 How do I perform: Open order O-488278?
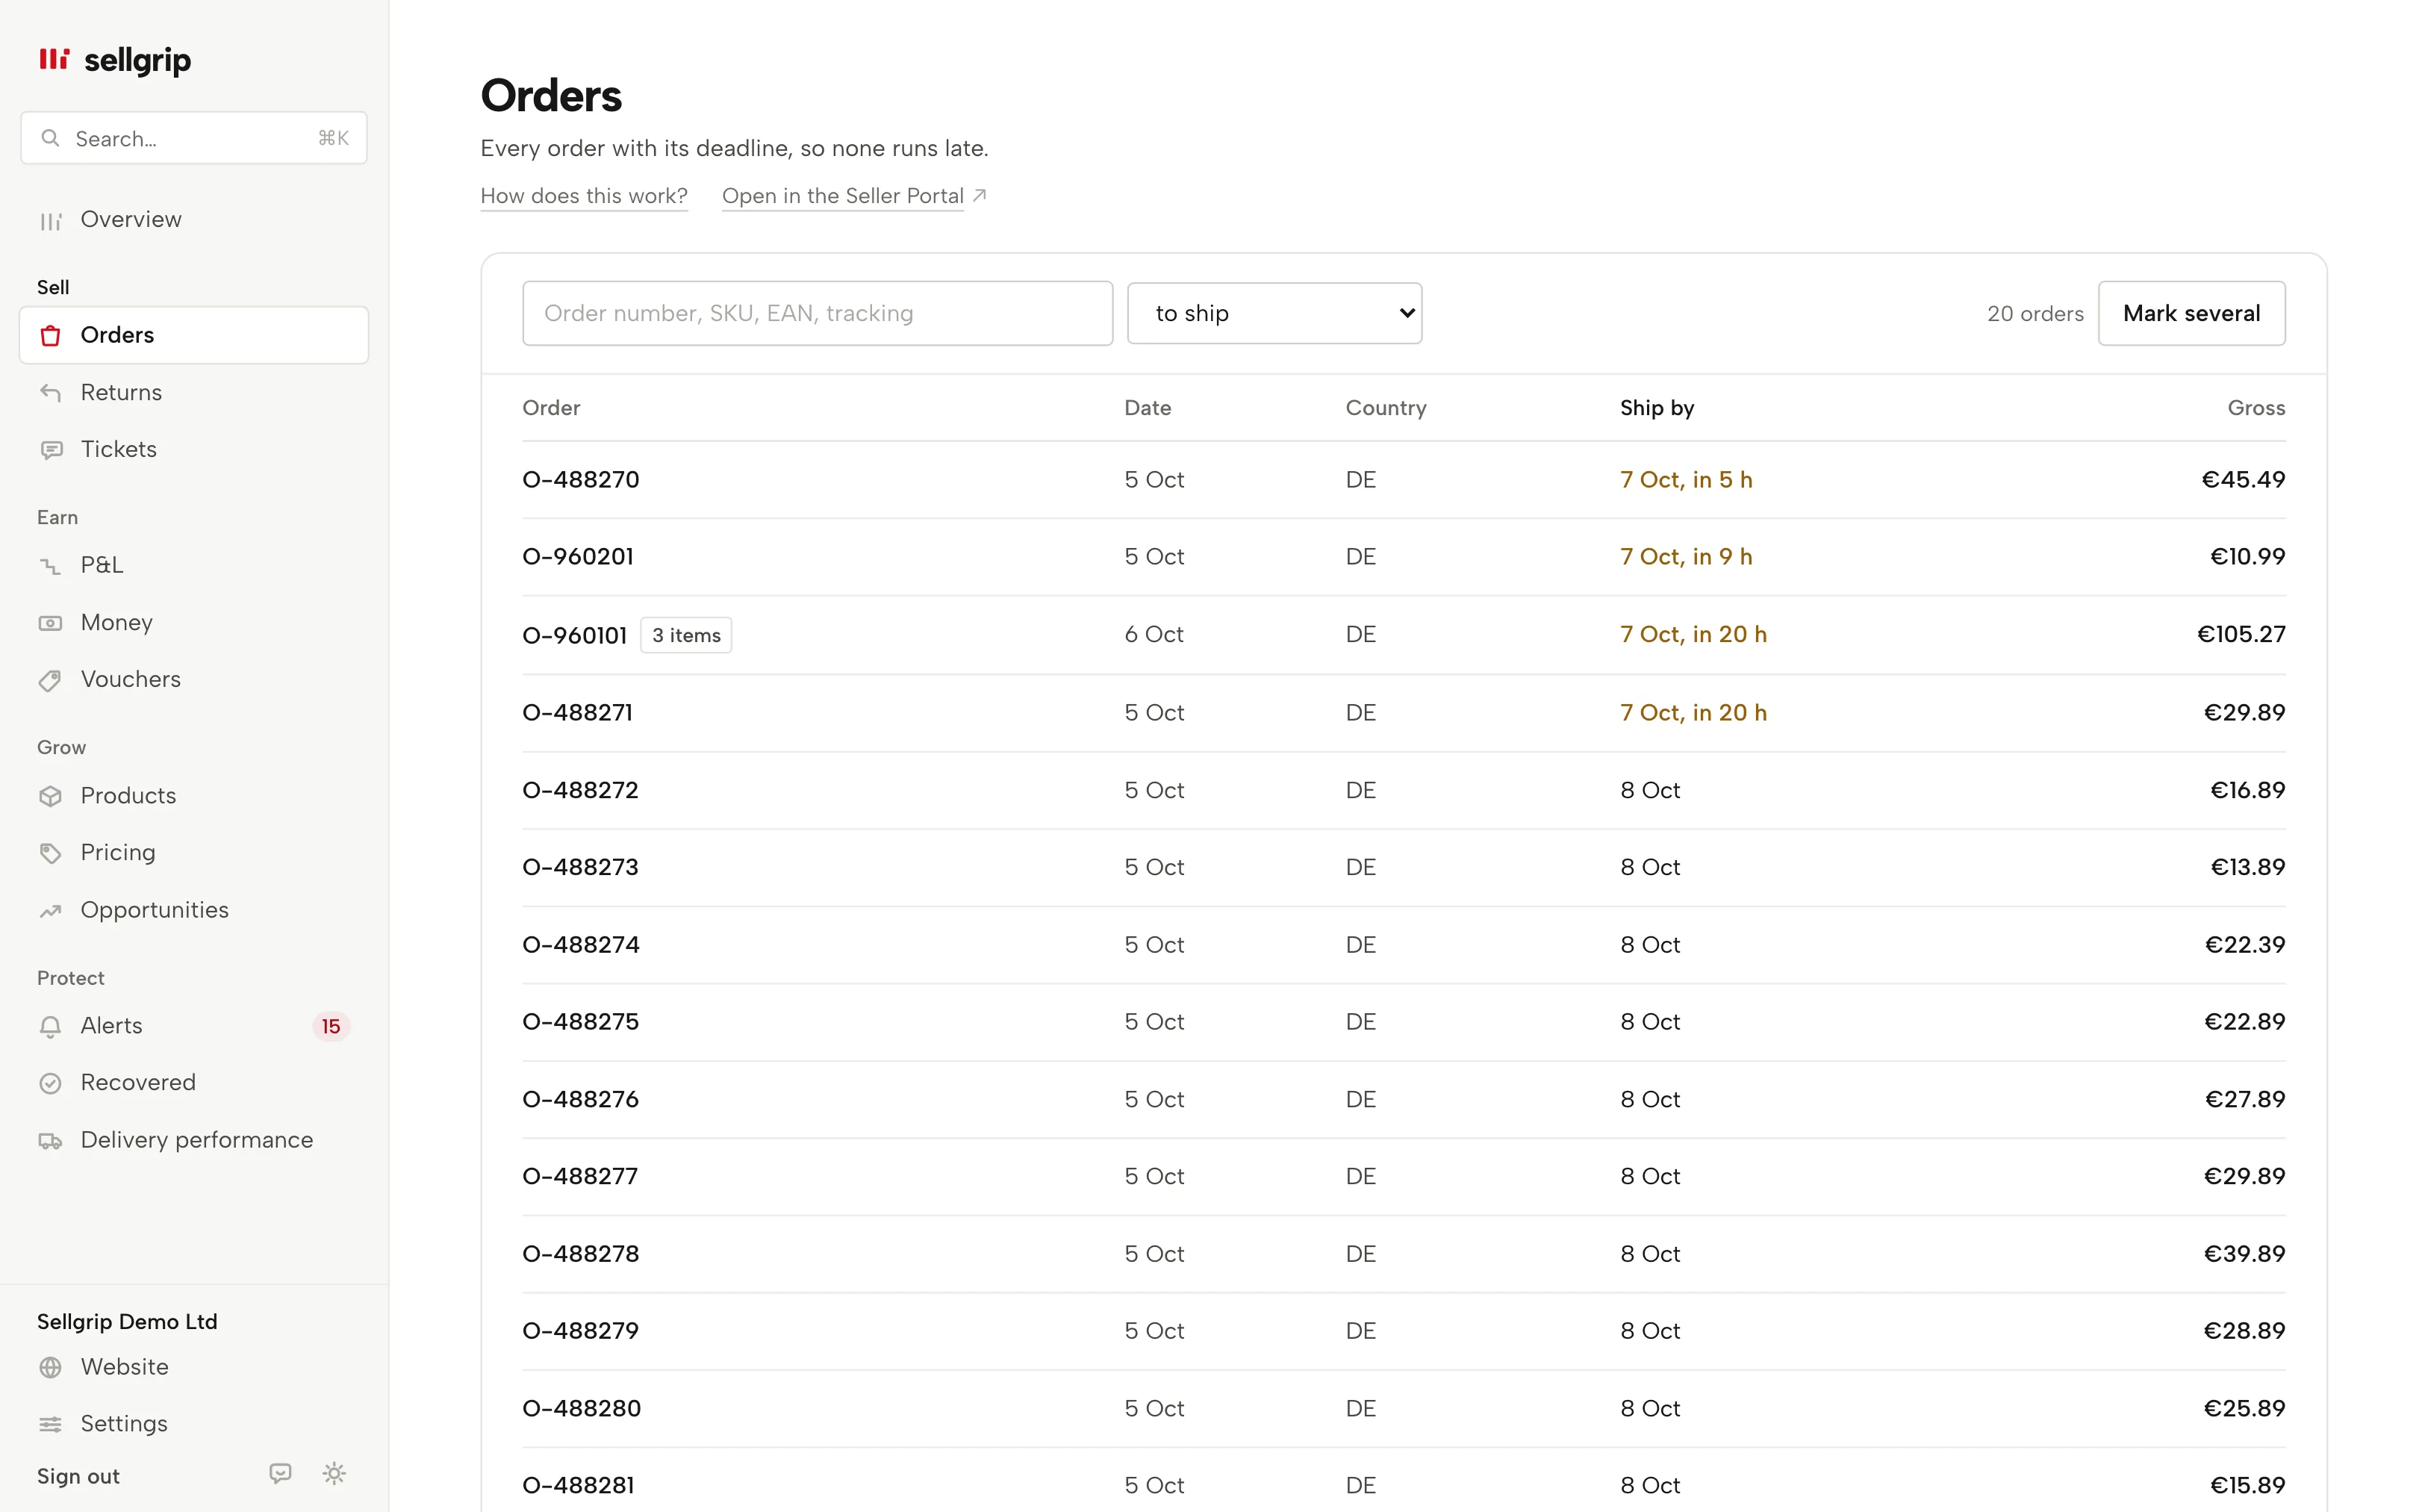tap(581, 1254)
